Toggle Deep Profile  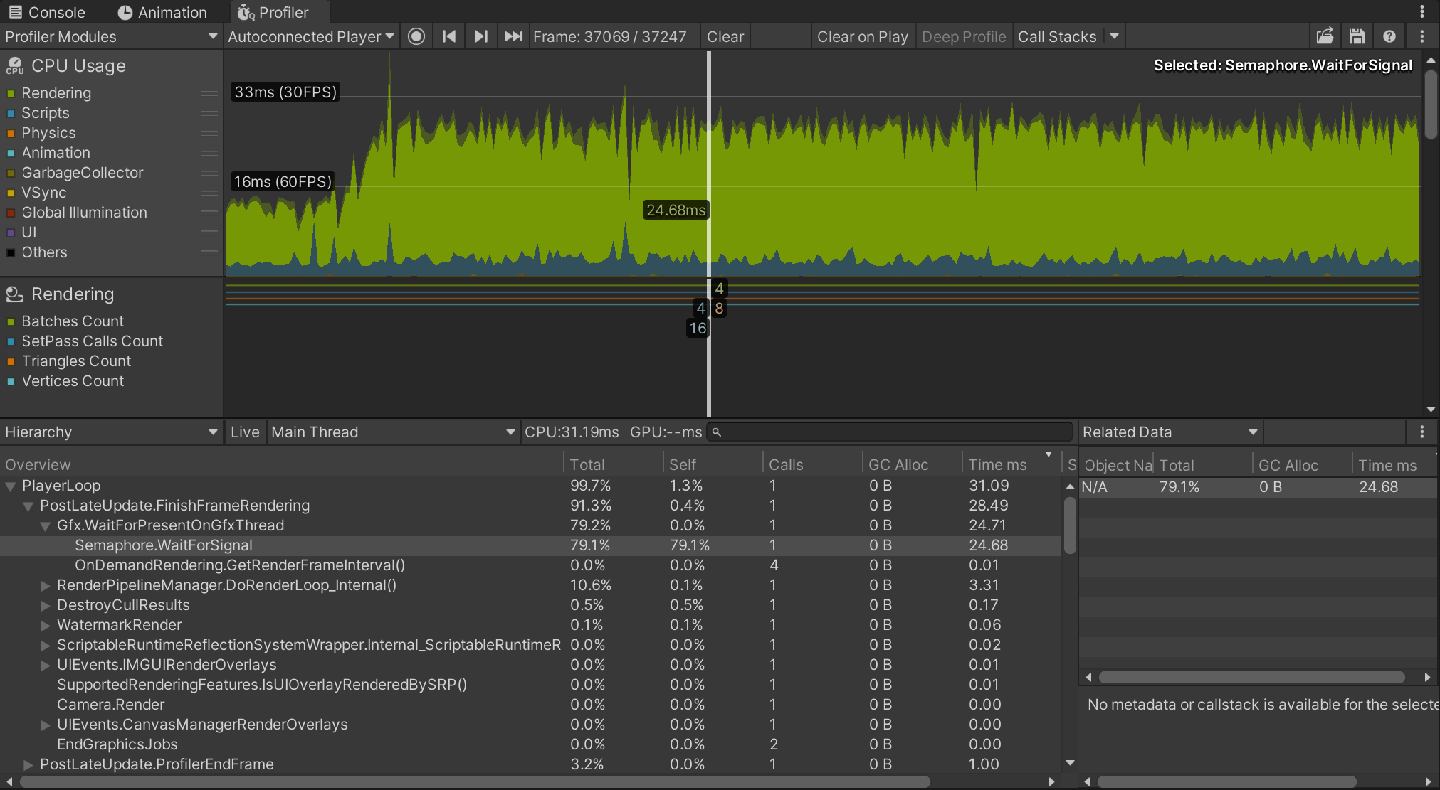point(964,36)
